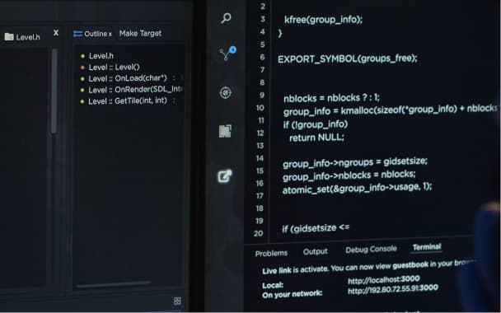Open the Output tab
The width and height of the screenshot is (501, 313).
pyautogui.click(x=316, y=252)
